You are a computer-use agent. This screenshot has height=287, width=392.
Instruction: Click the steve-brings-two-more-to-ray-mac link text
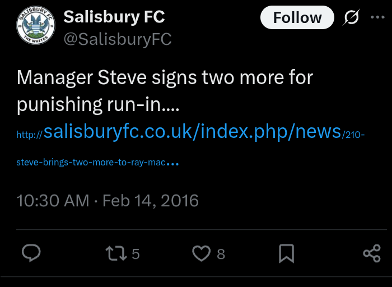coord(92,163)
